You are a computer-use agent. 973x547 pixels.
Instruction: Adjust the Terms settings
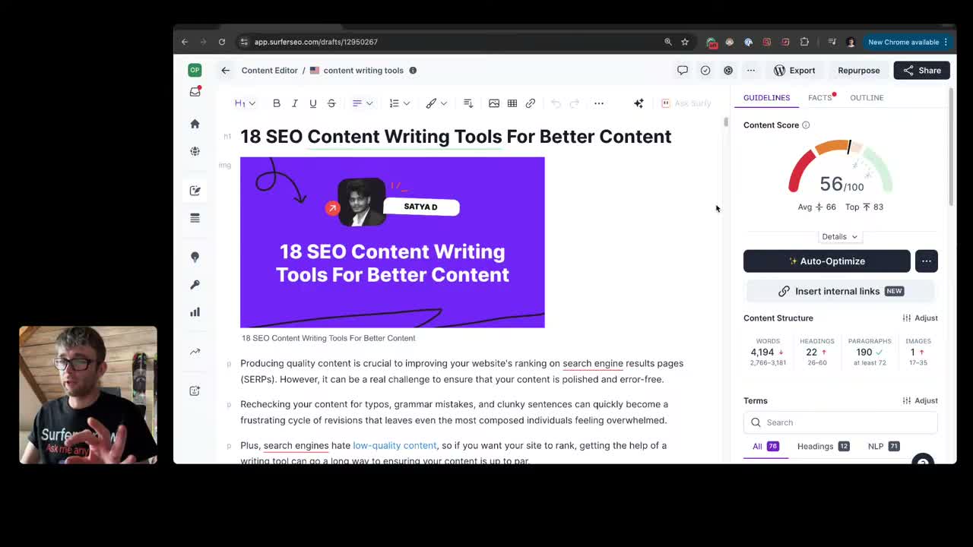(920, 400)
